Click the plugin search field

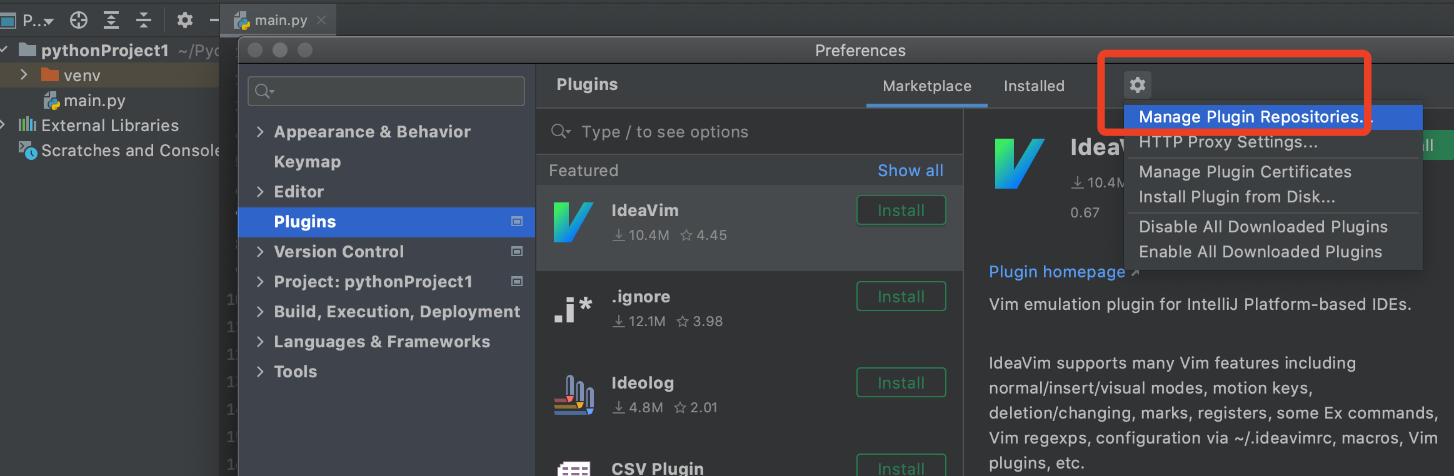pos(750,132)
